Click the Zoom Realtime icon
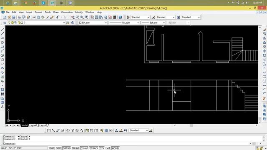 [78, 17]
